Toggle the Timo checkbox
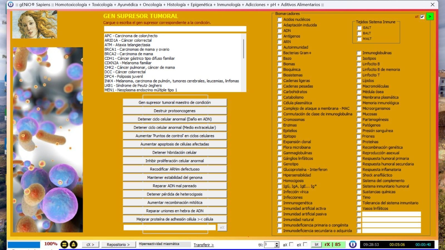Image resolution: width=445 pixels, height=250 pixels. pyautogui.click(x=359, y=197)
